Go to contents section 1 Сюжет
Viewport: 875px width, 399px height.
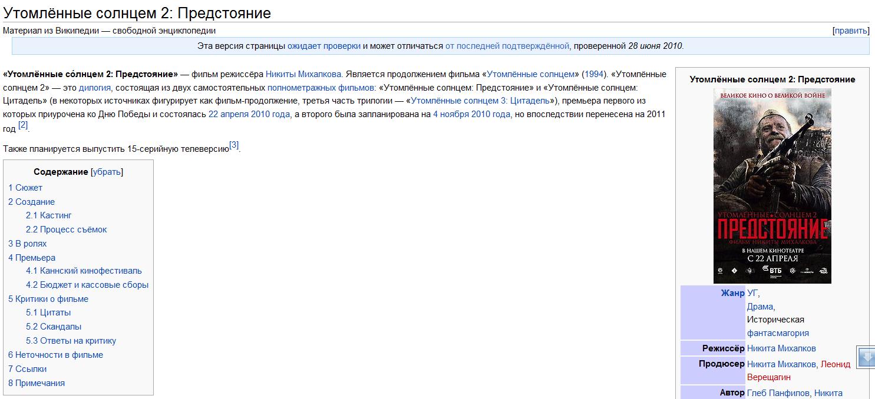coord(25,188)
